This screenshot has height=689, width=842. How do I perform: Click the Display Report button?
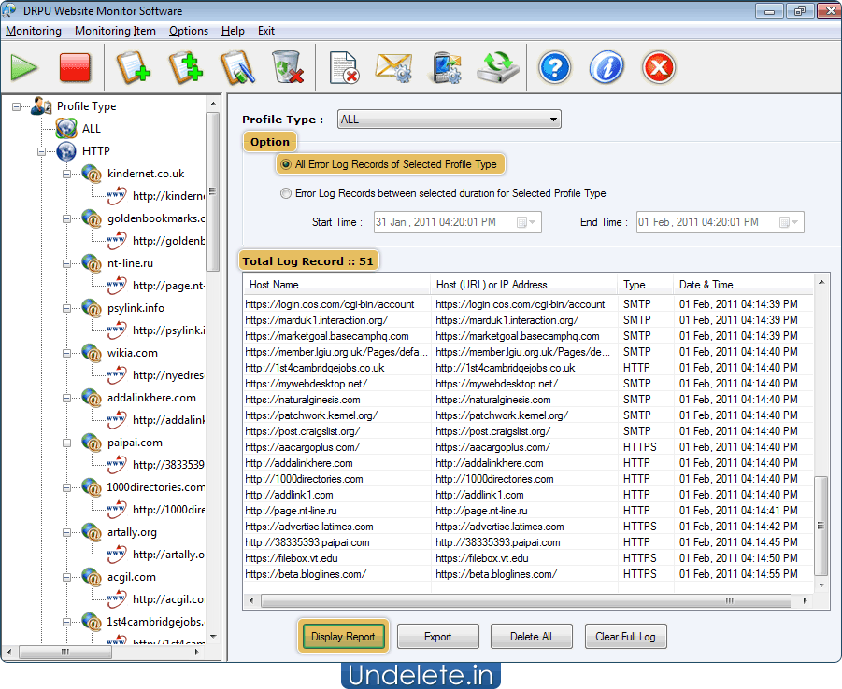click(x=343, y=637)
